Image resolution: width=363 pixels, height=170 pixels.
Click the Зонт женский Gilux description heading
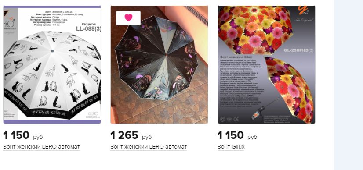click(235, 57)
